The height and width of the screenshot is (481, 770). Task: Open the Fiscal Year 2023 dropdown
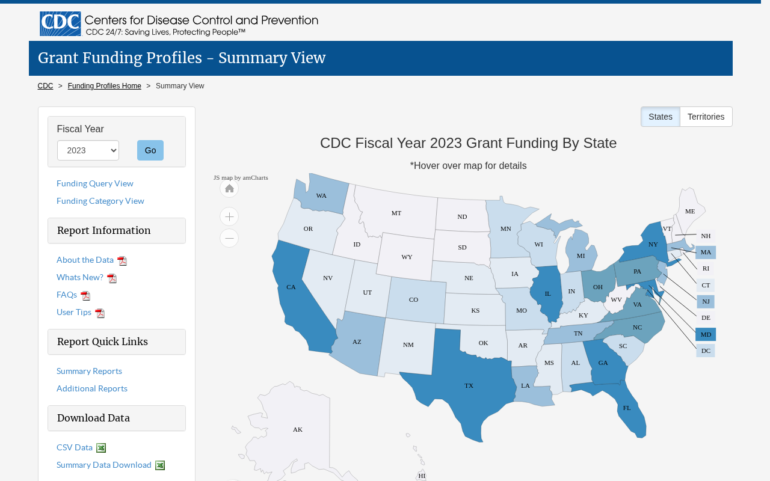(88, 150)
